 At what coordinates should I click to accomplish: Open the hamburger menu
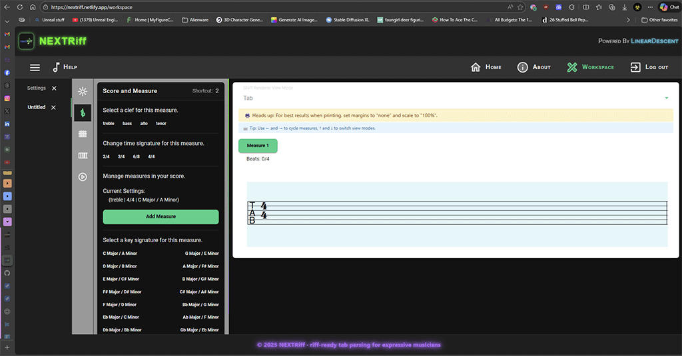click(x=35, y=67)
